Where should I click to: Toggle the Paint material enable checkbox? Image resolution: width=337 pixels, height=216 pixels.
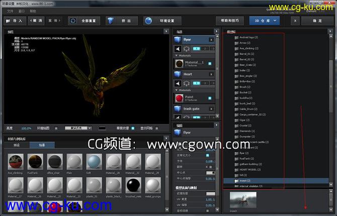[210, 98]
